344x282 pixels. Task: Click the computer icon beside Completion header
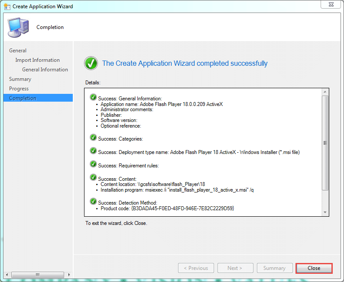tap(18, 28)
